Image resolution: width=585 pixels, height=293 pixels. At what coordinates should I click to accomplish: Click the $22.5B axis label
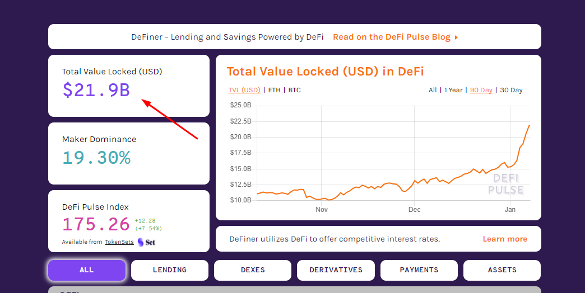(240, 121)
